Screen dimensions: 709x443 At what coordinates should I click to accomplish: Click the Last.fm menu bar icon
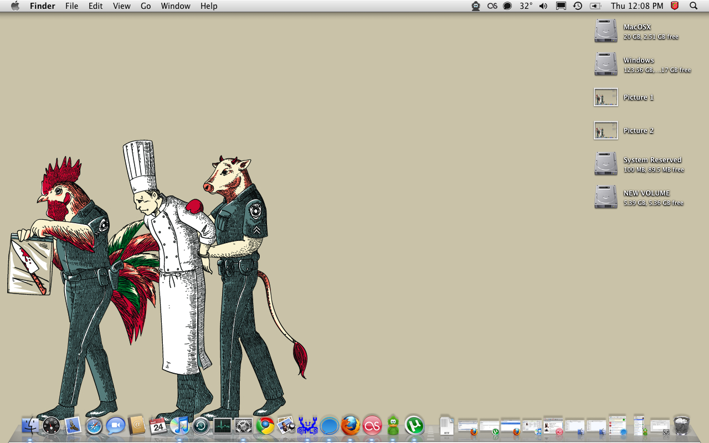(492, 6)
